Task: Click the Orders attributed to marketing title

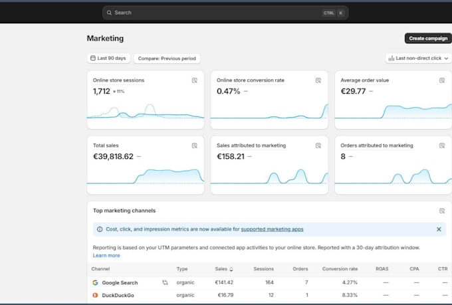Action: coord(377,146)
